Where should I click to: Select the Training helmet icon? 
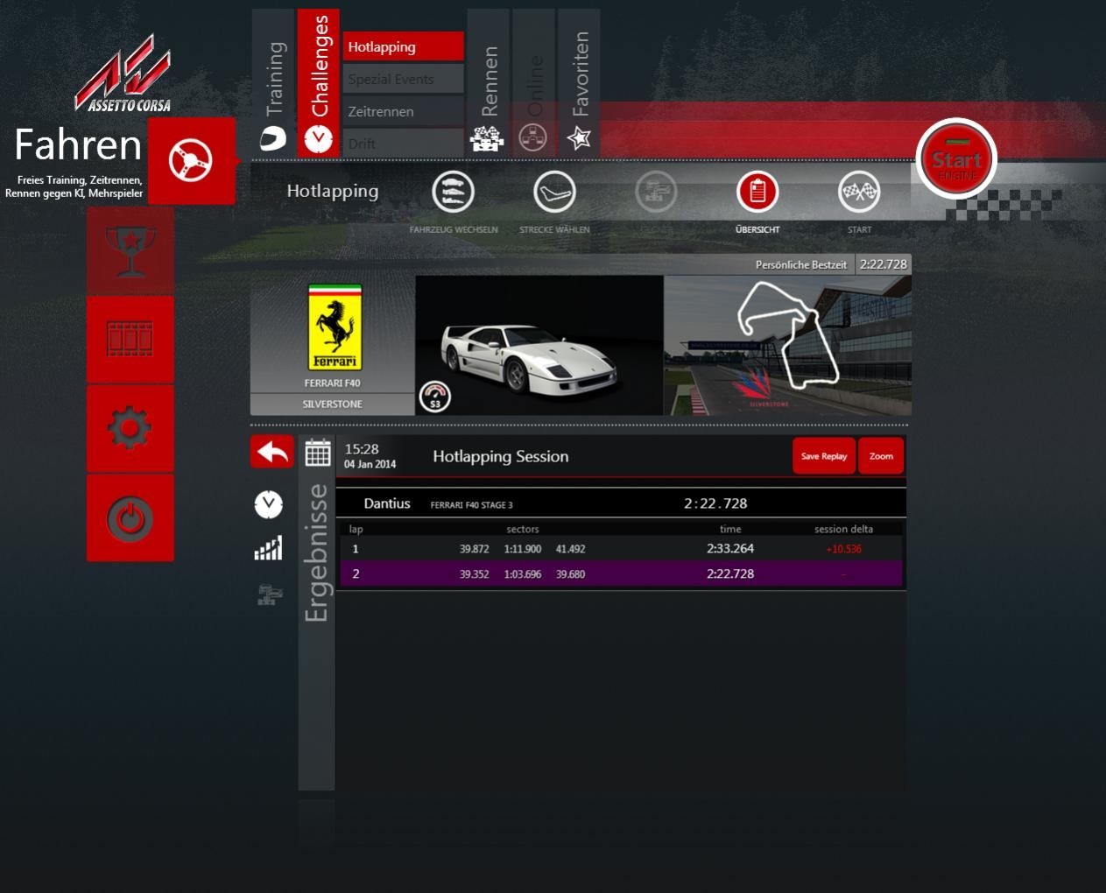(274, 138)
